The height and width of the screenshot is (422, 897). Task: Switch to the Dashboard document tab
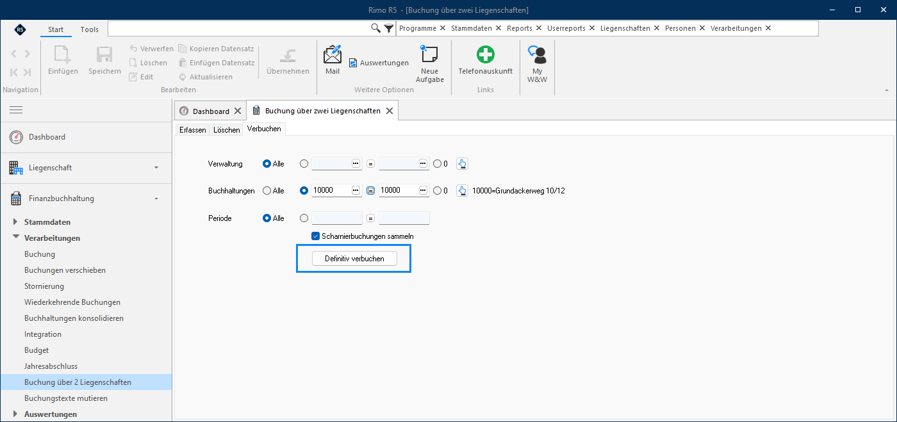pos(211,111)
